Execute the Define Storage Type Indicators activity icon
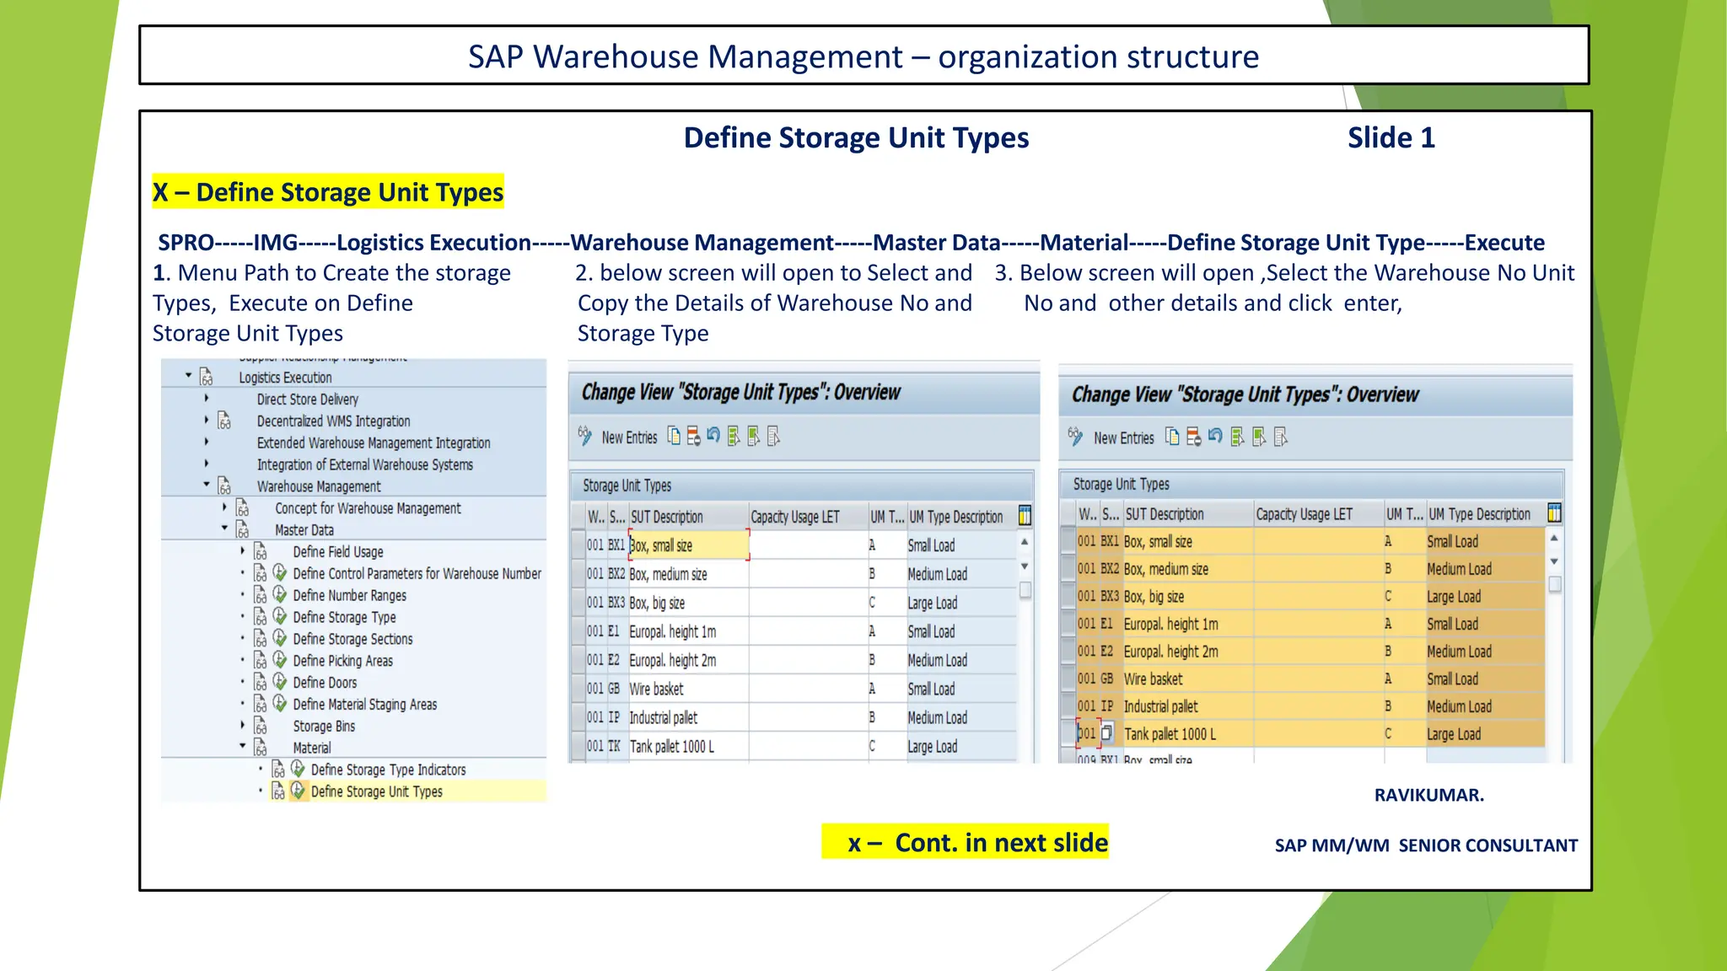Image resolution: width=1727 pixels, height=971 pixels. pos(298,769)
